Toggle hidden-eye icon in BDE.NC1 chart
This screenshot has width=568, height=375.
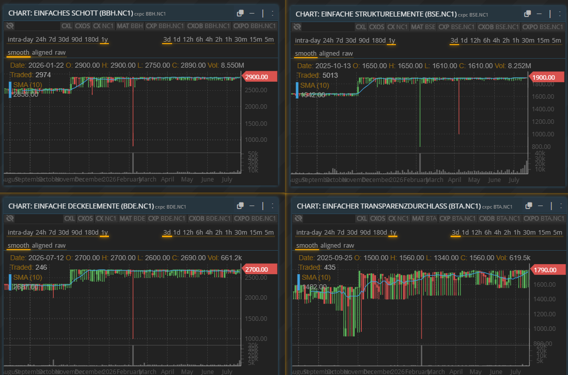point(10,218)
